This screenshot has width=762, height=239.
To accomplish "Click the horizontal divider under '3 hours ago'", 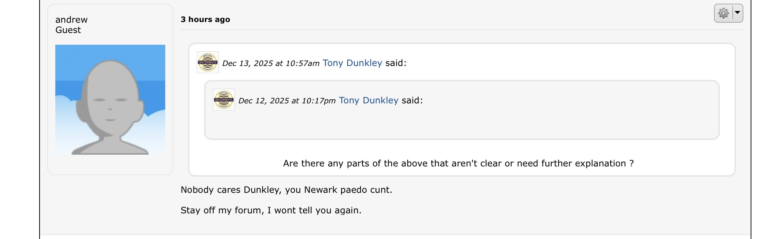I will (x=462, y=30).
